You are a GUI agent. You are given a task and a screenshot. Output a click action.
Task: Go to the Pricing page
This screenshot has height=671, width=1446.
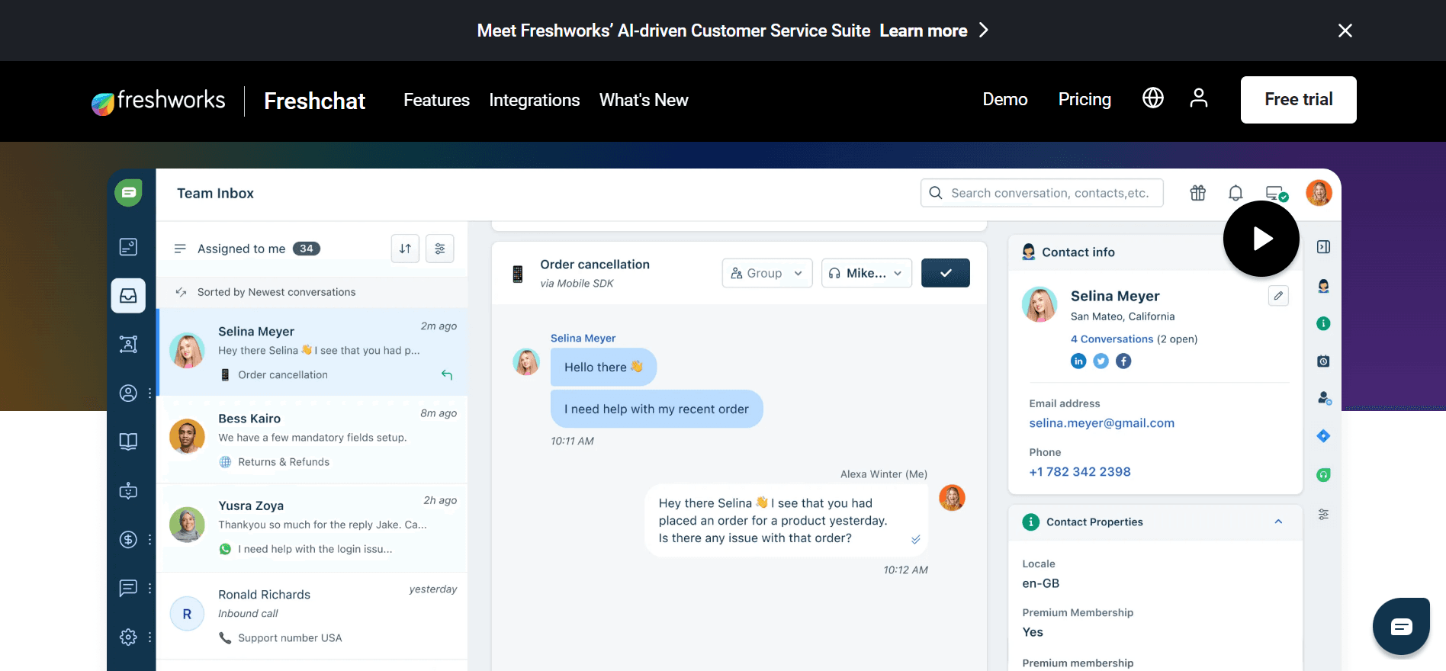coord(1084,99)
